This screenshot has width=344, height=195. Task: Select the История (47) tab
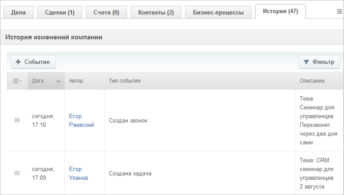281,11
